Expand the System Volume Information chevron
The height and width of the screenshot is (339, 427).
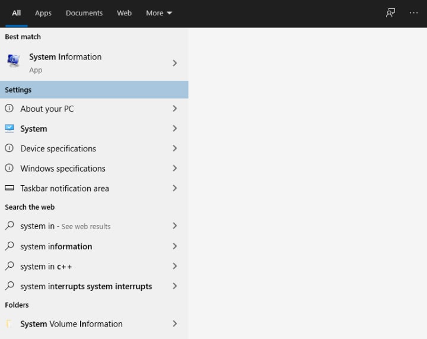(174, 324)
